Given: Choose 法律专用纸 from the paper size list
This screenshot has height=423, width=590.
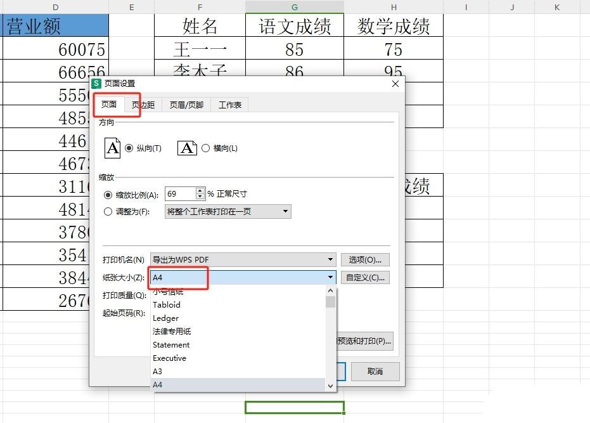Looking at the screenshot, I should point(238,332).
